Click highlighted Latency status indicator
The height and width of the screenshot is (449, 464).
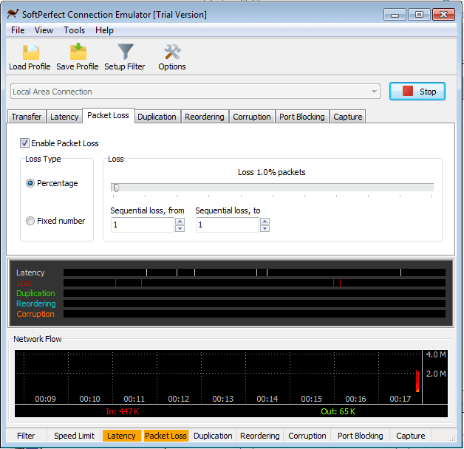(x=121, y=436)
